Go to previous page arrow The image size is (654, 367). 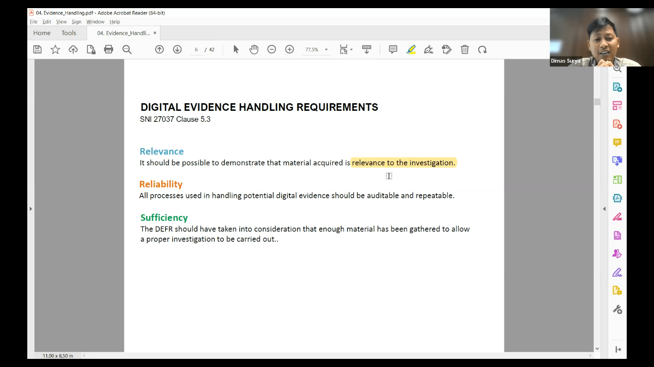(x=159, y=49)
